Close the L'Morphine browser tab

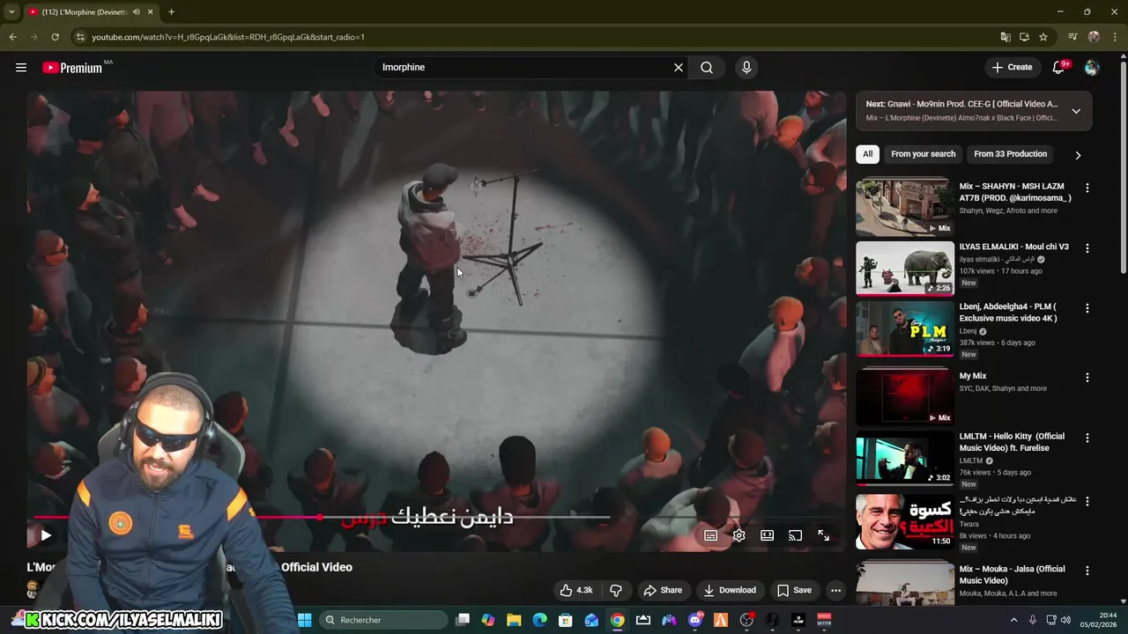click(150, 12)
